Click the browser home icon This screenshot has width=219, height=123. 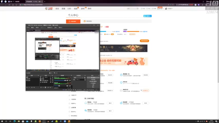click(x=13, y=5)
